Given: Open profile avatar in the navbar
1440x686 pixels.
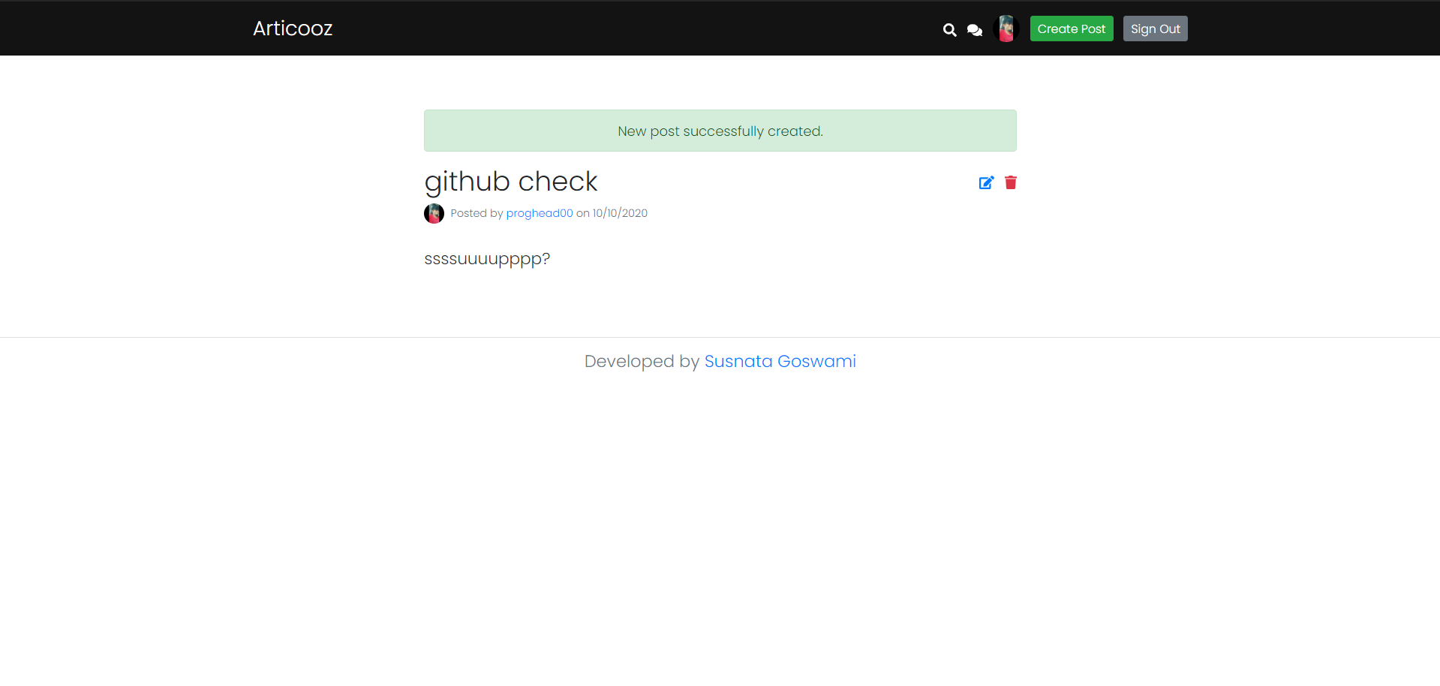Looking at the screenshot, I should (x=1006, y=29).
